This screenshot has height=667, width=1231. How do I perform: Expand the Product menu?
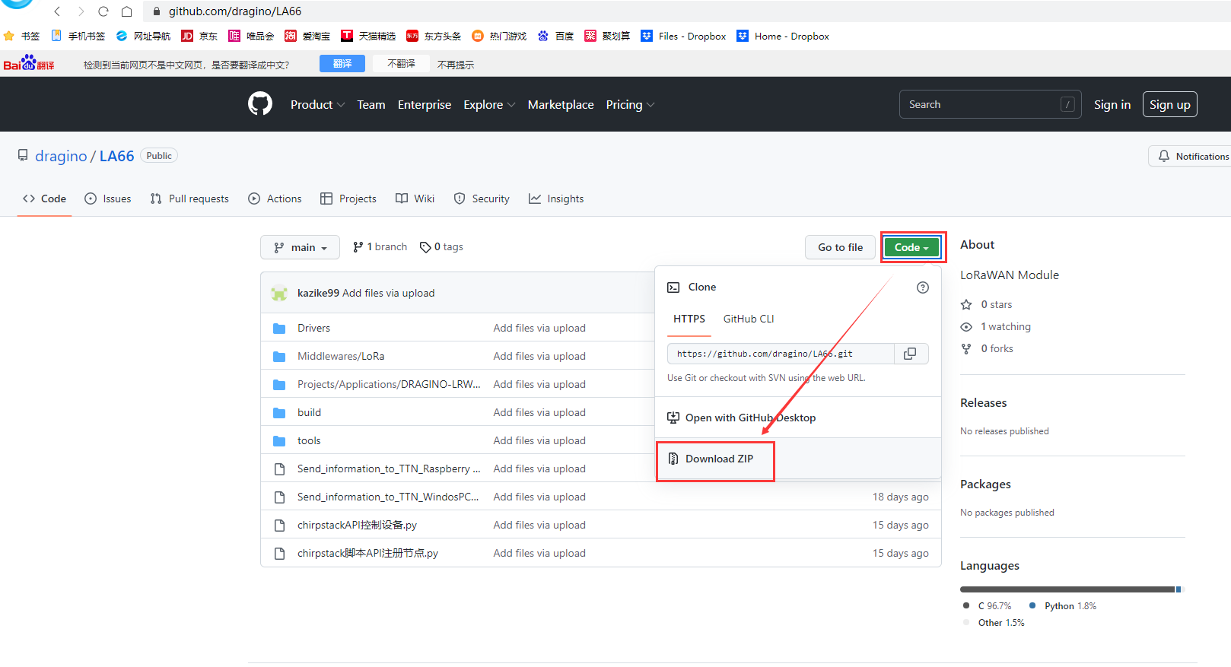(318, 105)
